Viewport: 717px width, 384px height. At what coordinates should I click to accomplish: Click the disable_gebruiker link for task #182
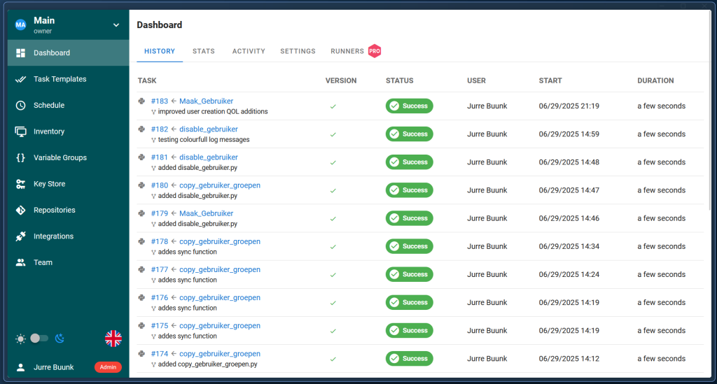pyautogui.click(x=209, y=129)
